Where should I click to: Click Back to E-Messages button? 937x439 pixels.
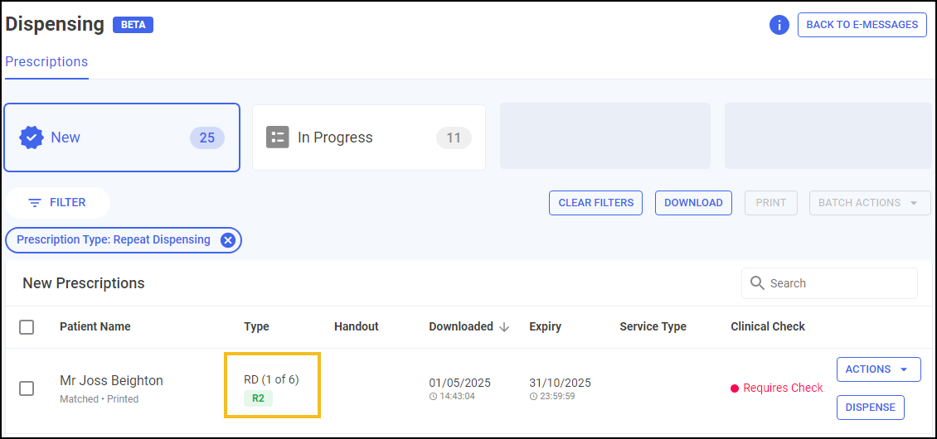pyautogui.click(x=862, y=25)
